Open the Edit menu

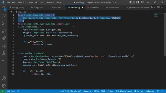tap(14, 2)
